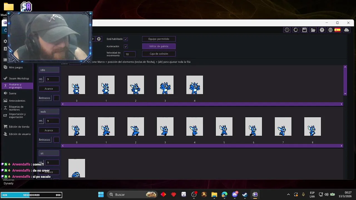Image resolution: width=356 pixels, height=200 pixels.
Task: Open Discord from the taskbar
Action: [x=235, y=194]
